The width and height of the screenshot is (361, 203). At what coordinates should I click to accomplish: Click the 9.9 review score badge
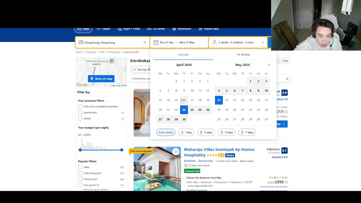284,93
